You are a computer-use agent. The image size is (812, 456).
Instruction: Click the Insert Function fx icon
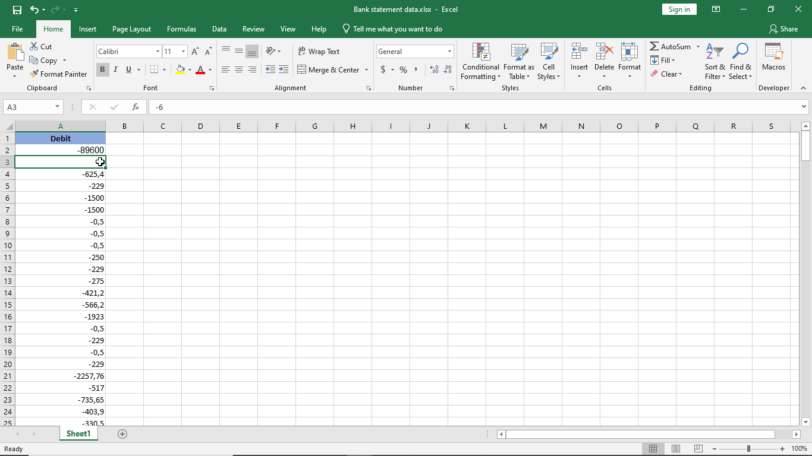pyautogui.click(x=136, y=107)
